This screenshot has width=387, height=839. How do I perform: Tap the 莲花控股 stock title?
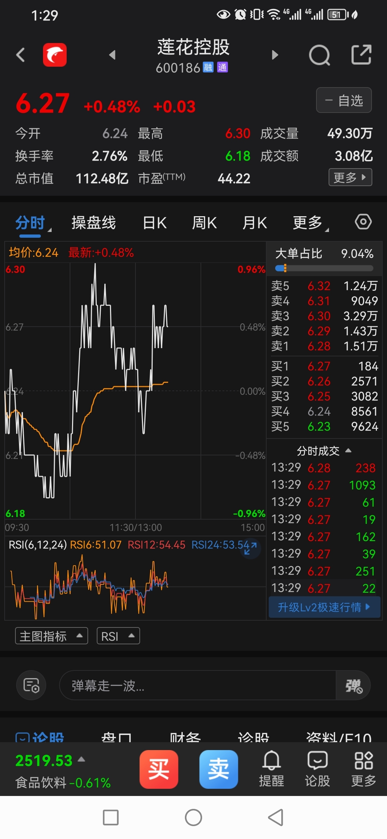tap(193, 47)
